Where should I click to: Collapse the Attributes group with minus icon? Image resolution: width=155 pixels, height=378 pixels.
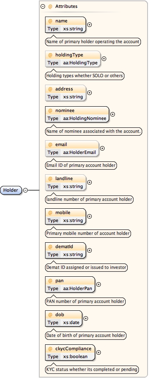(43, 7)
